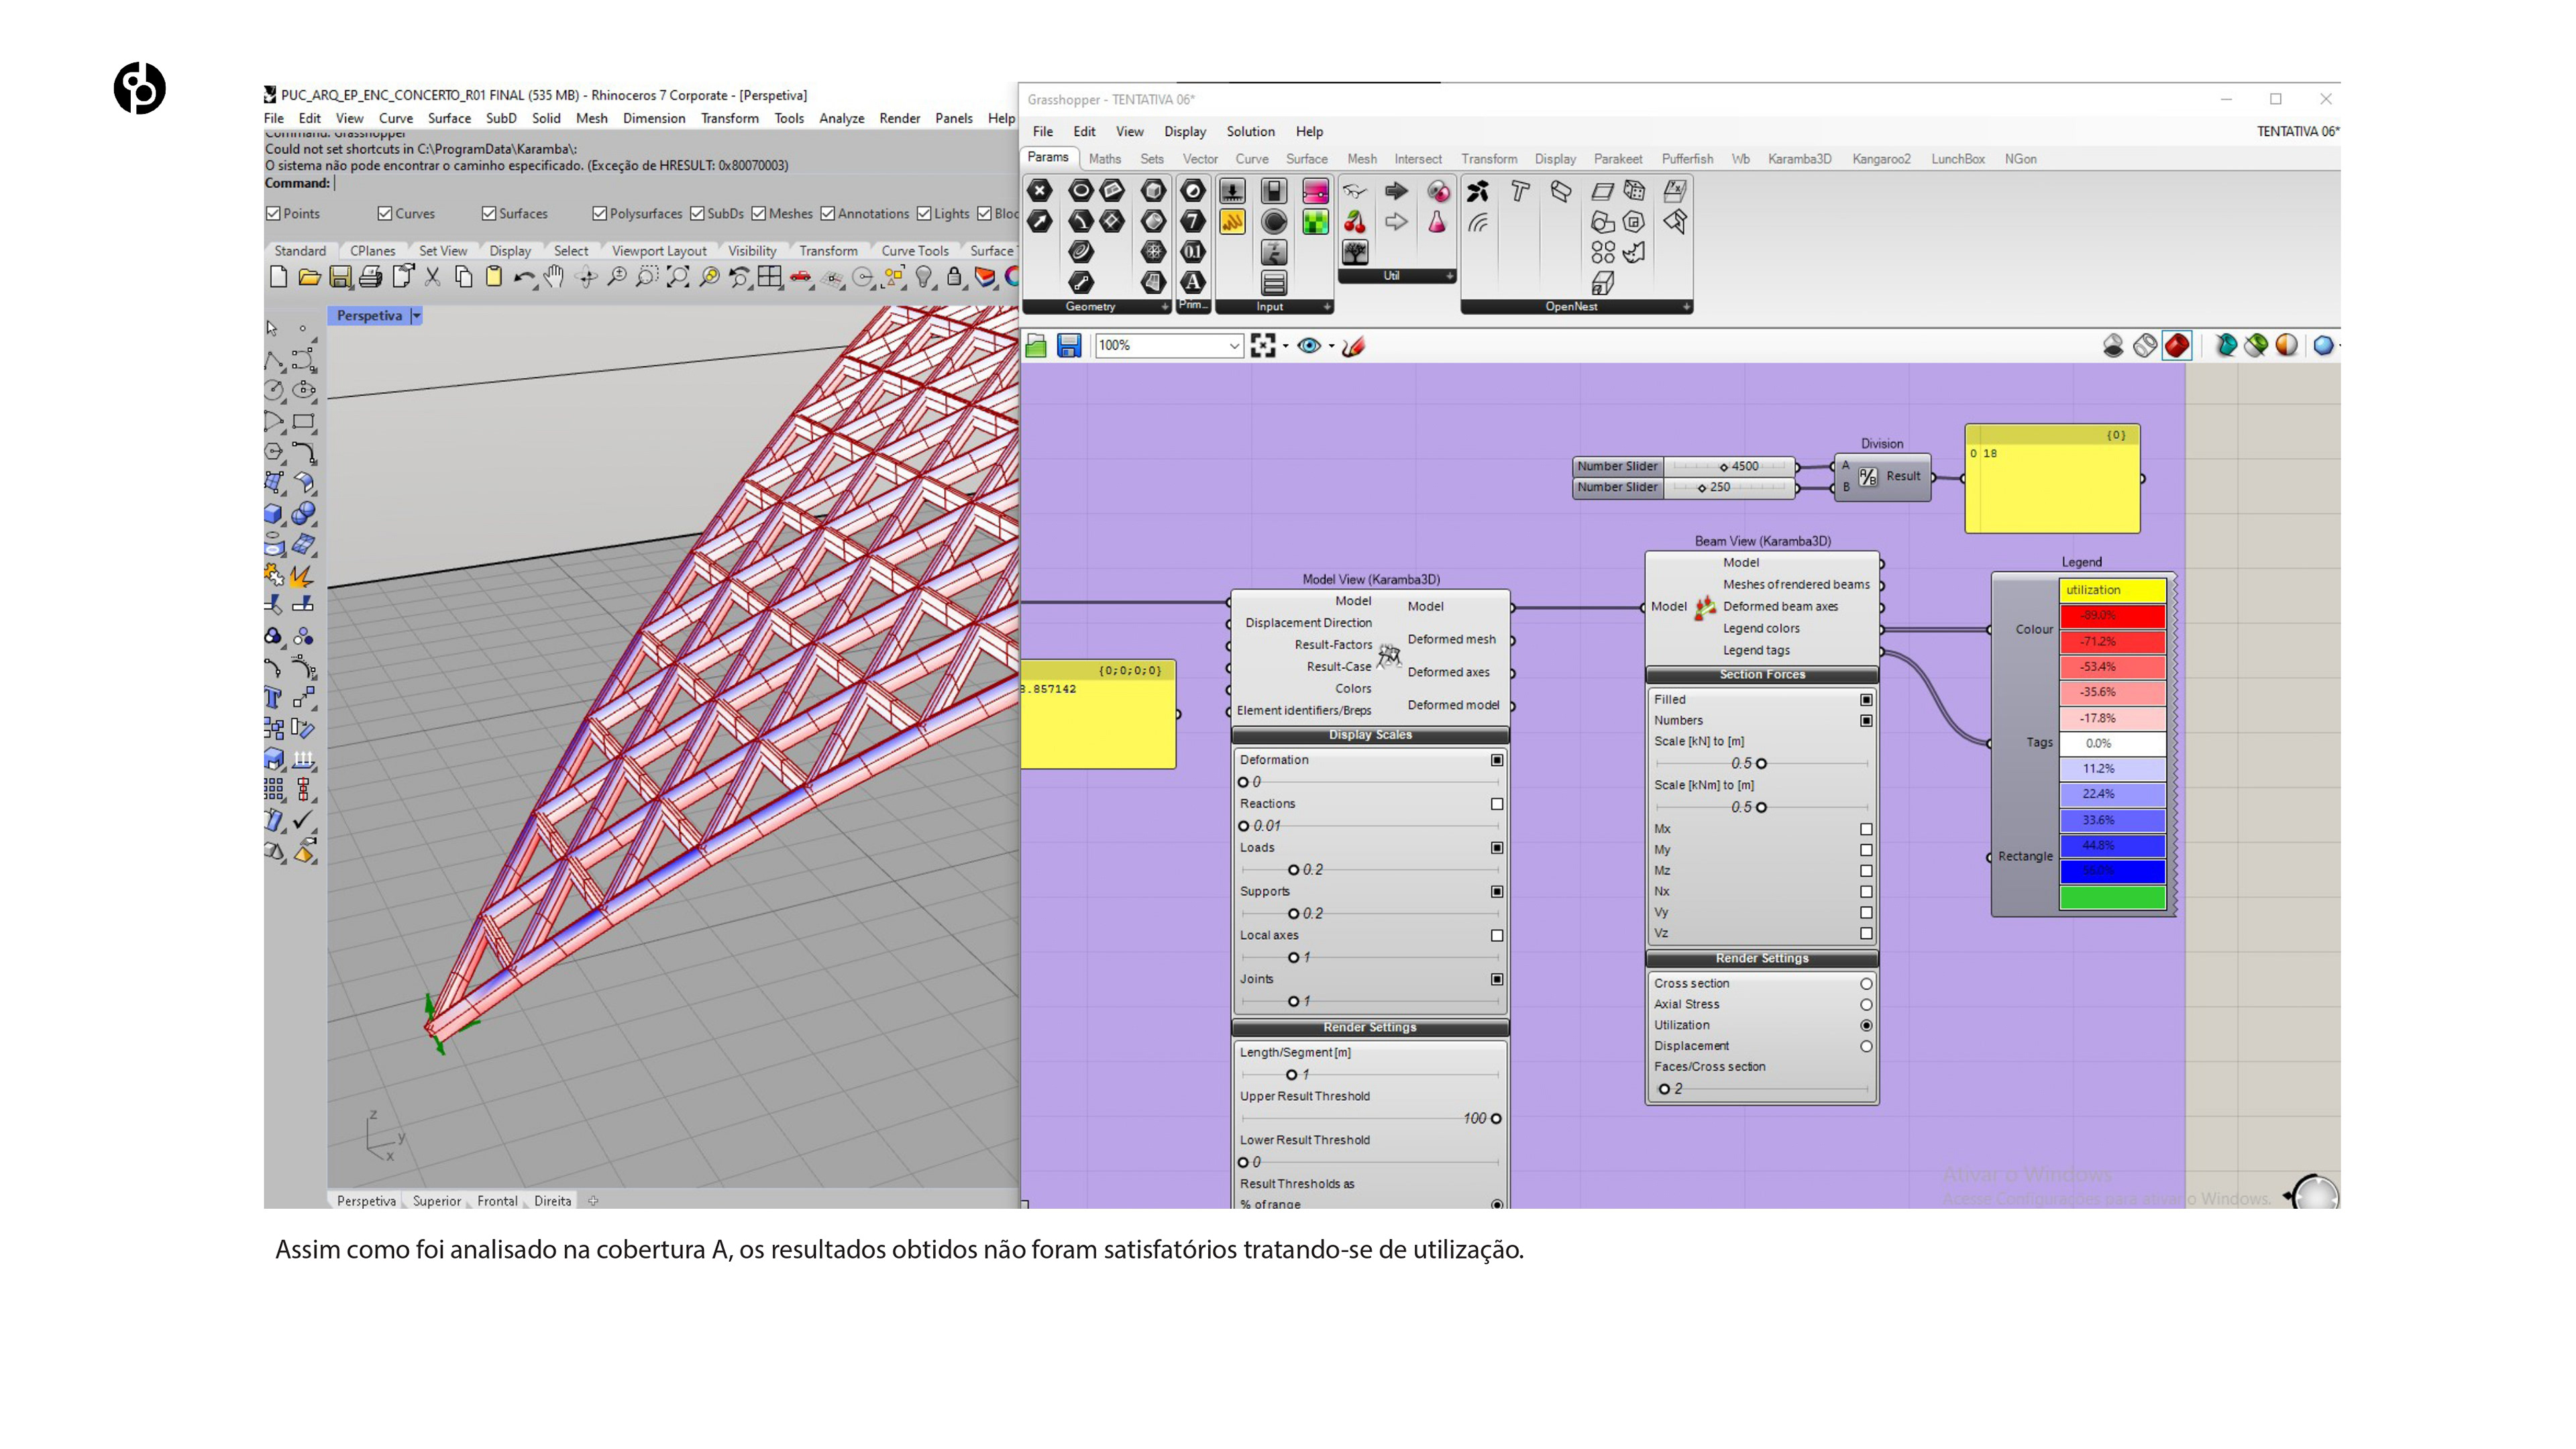Collapse the Display Scales section header
The image size is (2576, 1449).
pos(1369,735)
